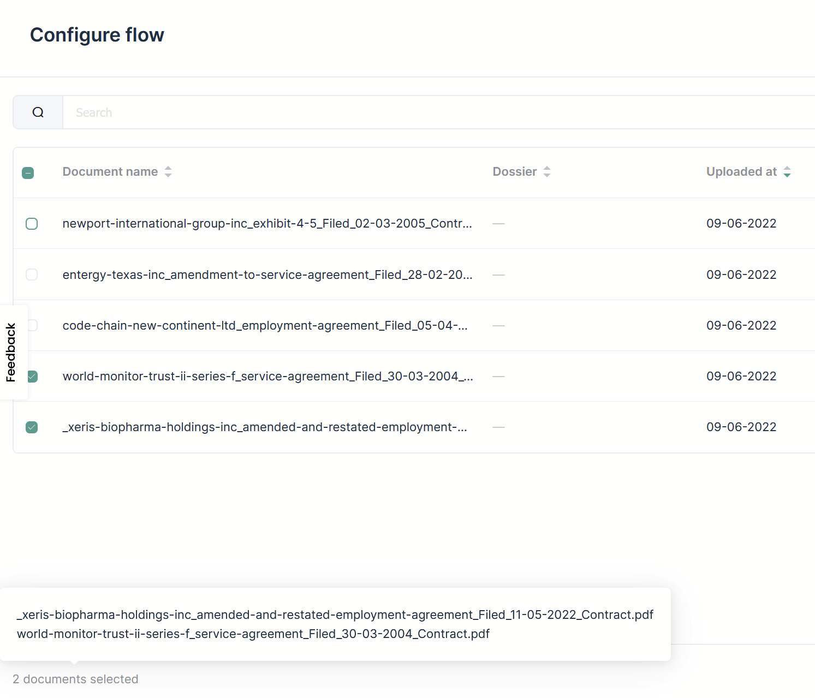The image size is (815, 698).
Task: Select the code-chain-new-continent-ltd document name
Action: tap(265, 326)
